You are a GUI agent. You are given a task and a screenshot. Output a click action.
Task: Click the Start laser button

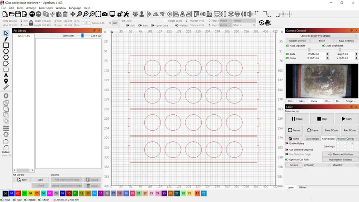click(x=346, y=119)
